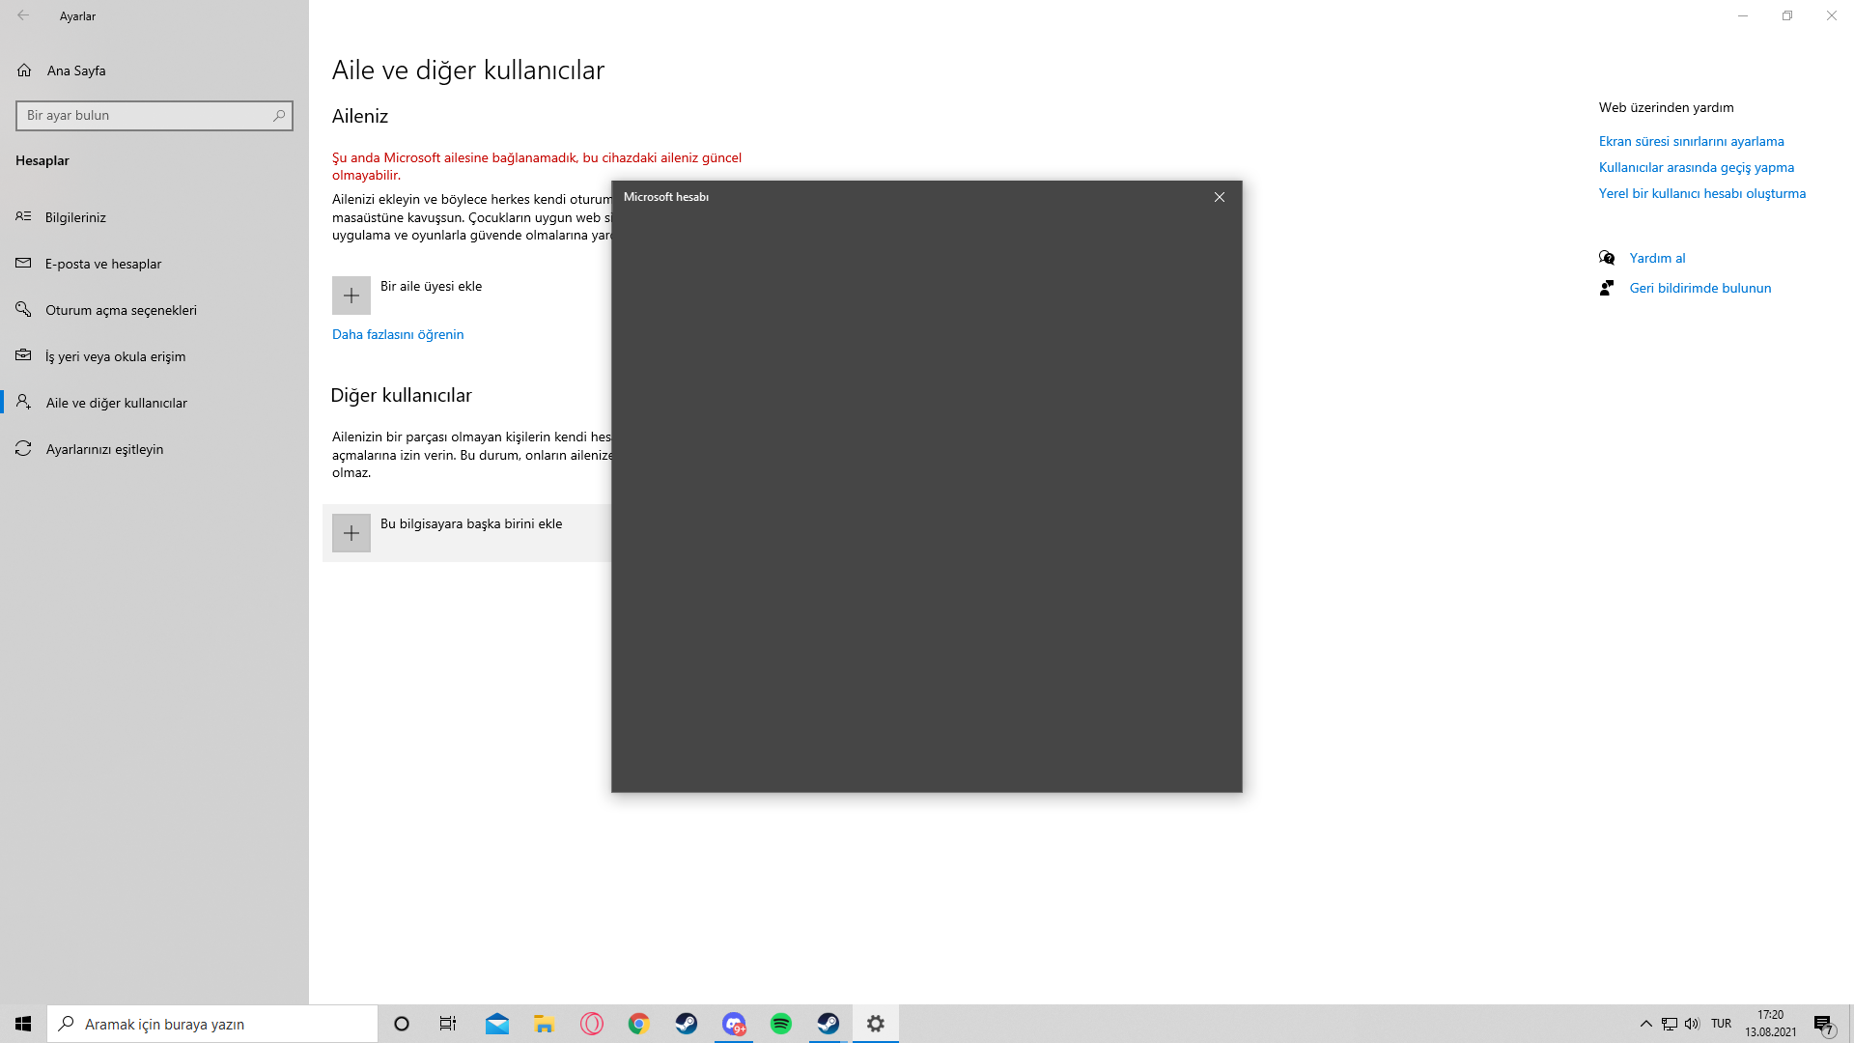Click the Yardım al help link

1657,258
